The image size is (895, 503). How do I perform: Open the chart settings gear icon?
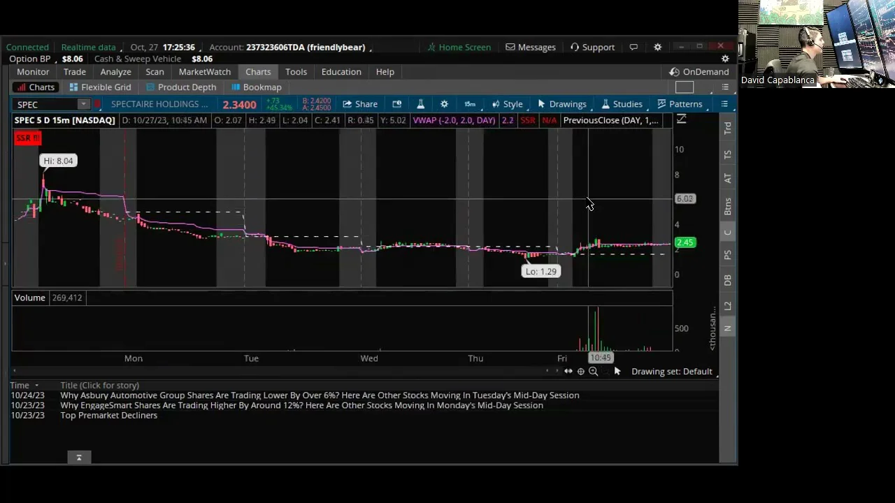click(x=444, y=104)
